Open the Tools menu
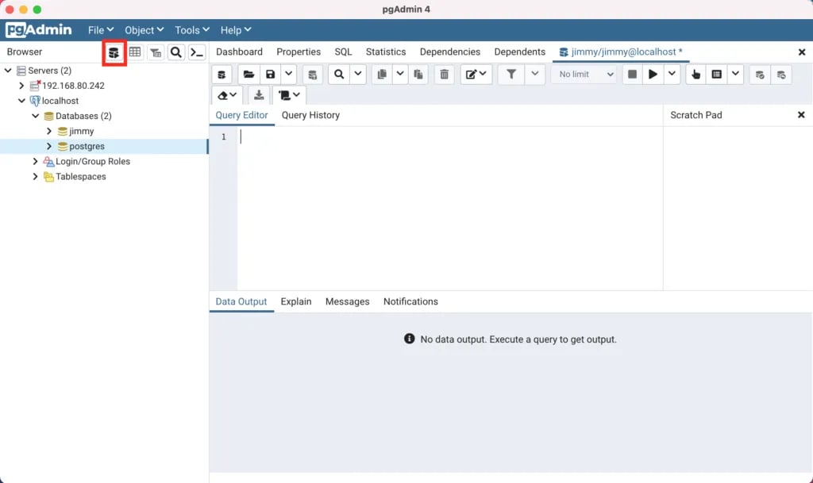The width and height of the screenshot is (813, 483). pyautogui.click(x=192, y=30)
